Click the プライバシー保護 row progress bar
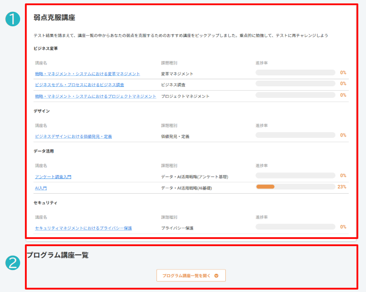 (295, 227)
